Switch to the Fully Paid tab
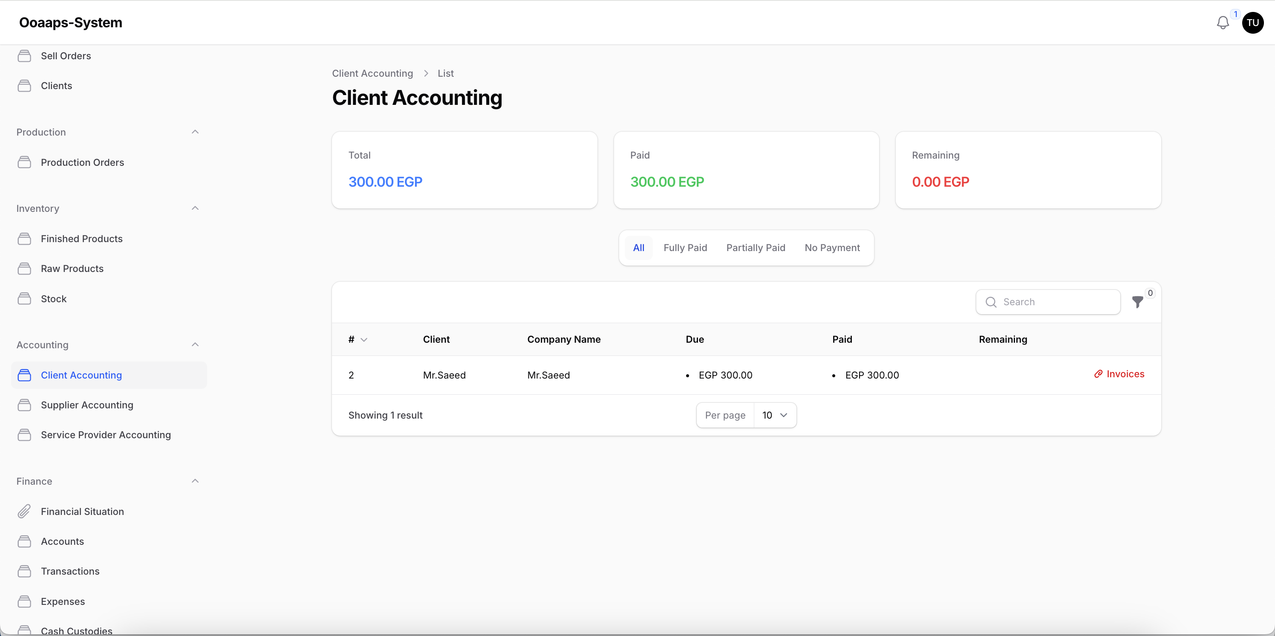 [685, 248]
